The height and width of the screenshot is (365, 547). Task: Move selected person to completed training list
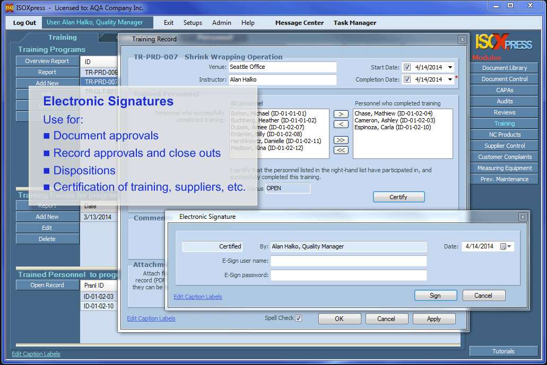pos(341,113)
